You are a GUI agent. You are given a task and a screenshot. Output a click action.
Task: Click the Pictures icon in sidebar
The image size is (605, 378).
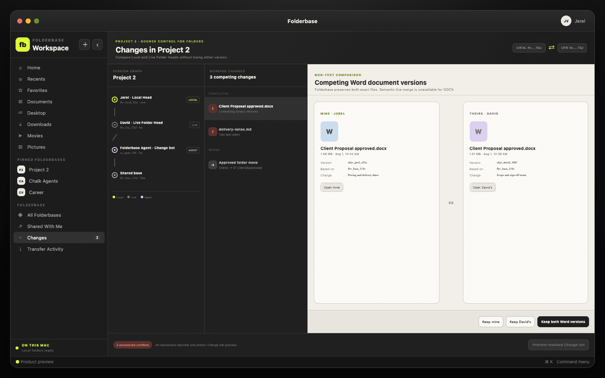pos(20,147)
